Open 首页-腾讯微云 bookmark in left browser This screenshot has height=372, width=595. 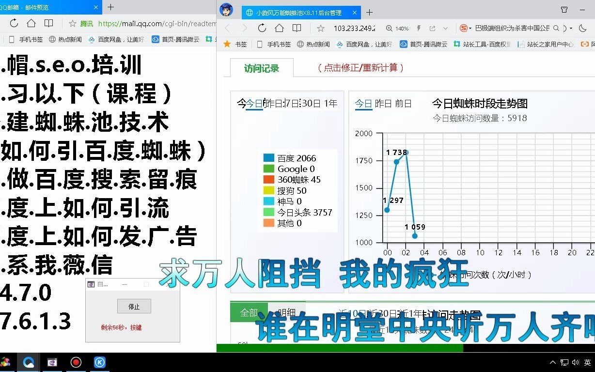(x=175, y=40)
